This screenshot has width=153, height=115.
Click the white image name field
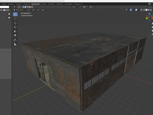tap(4, 7)
